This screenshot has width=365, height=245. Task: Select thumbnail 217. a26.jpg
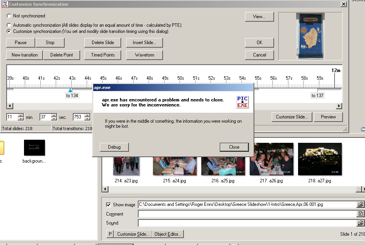pyautogui.click(x=271, y=159)
